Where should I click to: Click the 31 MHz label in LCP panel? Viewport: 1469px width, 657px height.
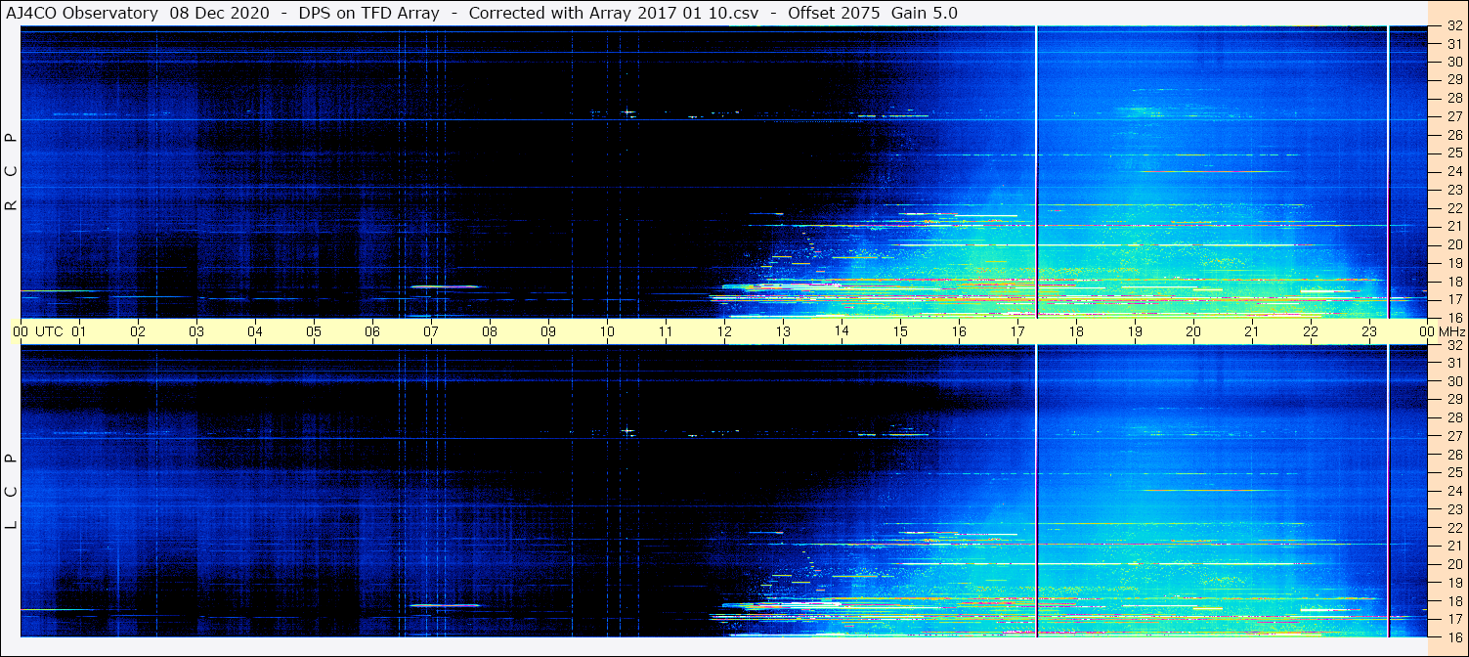point(1453,363)
